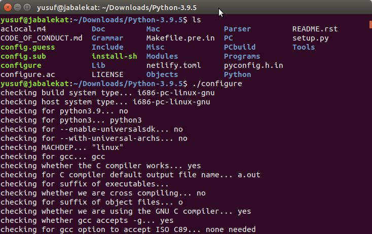The height and width of the screenshot is (234, 372).
Task: Click the Misc directory name
Action: [x=156, y=47]
